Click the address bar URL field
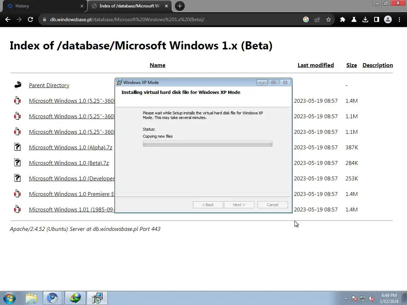 (x=171, y=19)
